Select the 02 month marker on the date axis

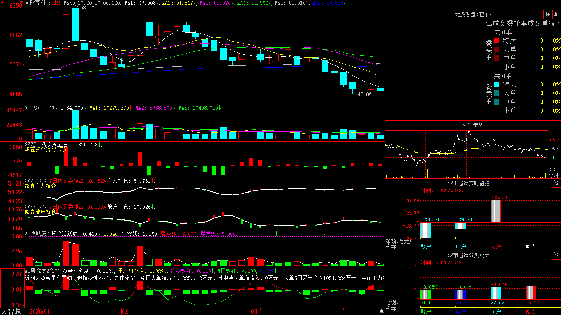(x=125, y=311)
